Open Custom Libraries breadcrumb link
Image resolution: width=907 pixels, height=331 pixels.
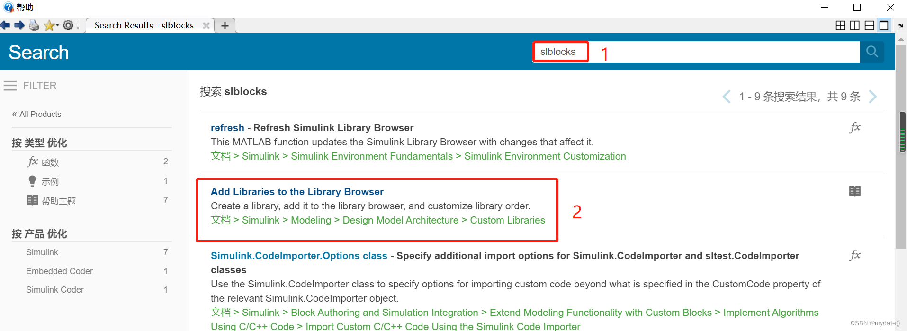(508, 220)
